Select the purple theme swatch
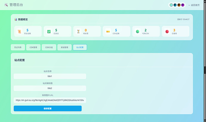Viewport: 206px width, 122px height. (x=183, y=5)
